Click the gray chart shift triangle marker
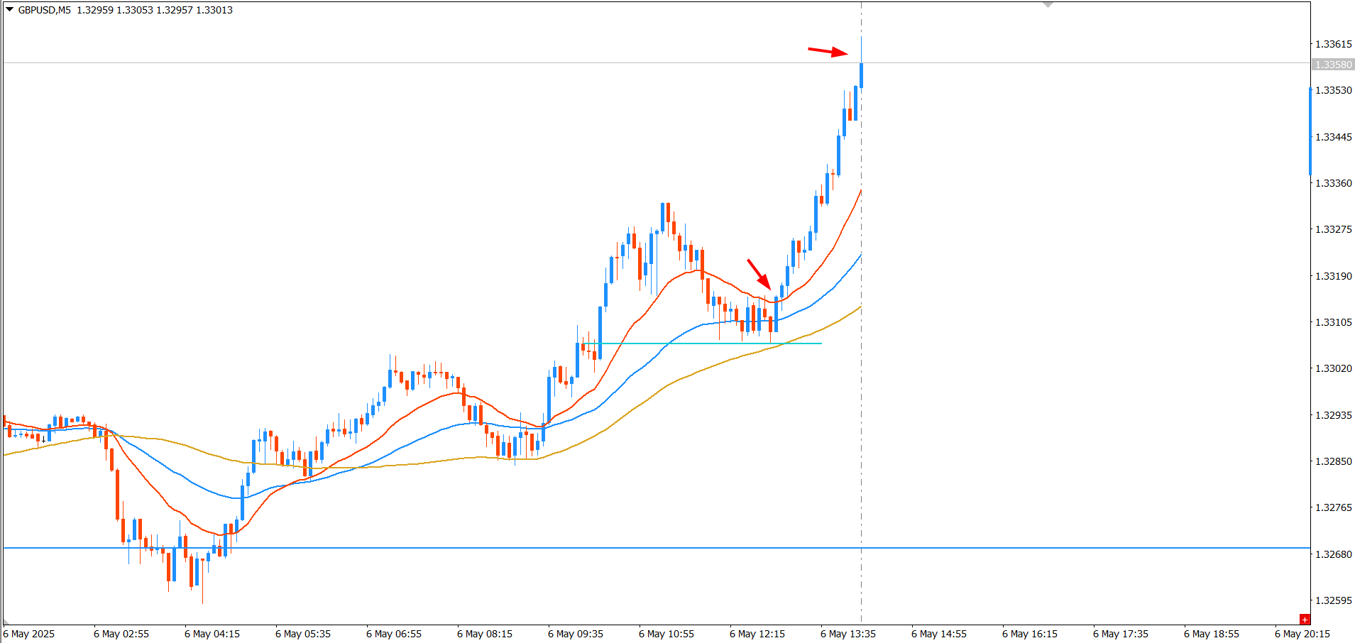The image size is (1355, 643). (x=1048, y=5)
